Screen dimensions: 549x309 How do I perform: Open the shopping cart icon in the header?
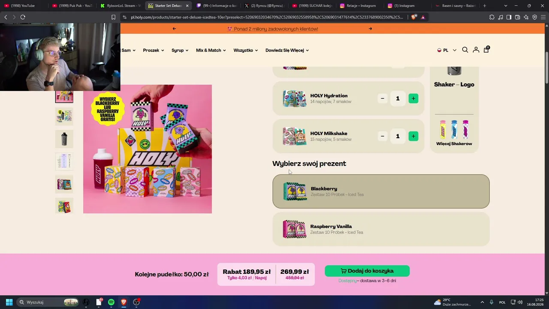tap(486, 50)
